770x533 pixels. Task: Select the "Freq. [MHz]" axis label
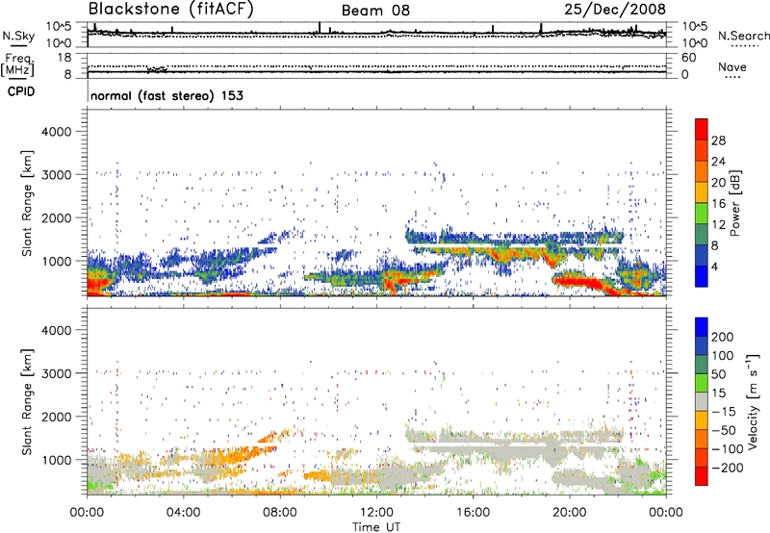[x=17, y=65]
